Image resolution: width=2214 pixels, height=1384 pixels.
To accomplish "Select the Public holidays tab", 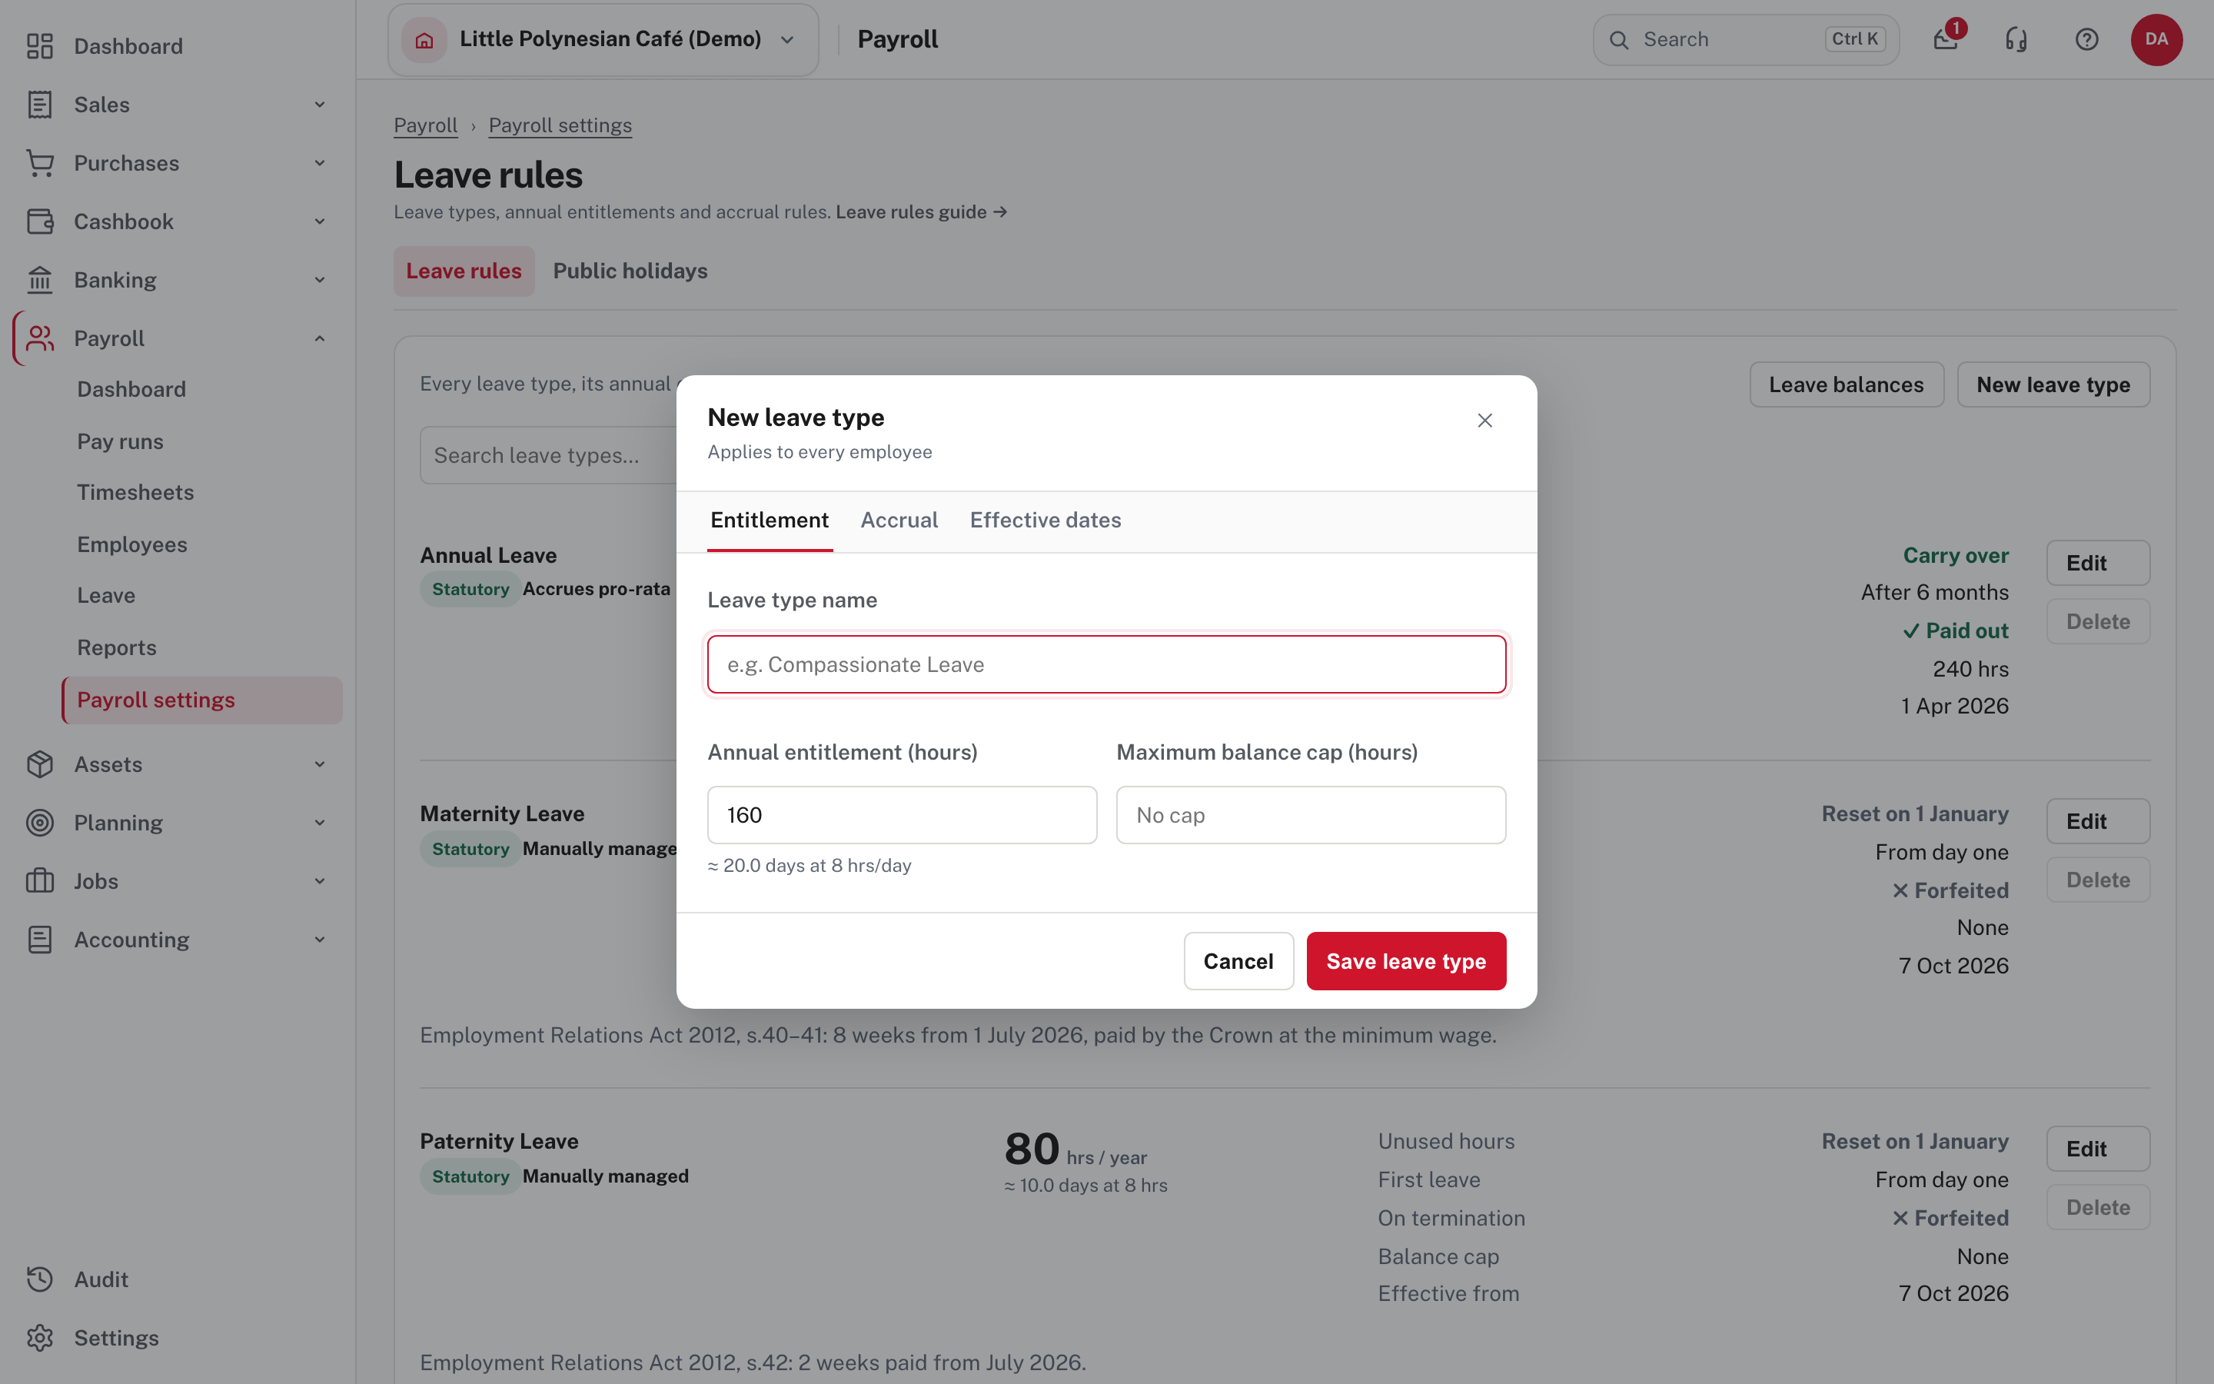I will tap(630, 271).
